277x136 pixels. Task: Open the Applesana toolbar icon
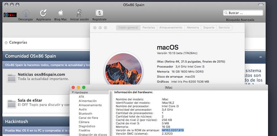pos(43,13)
